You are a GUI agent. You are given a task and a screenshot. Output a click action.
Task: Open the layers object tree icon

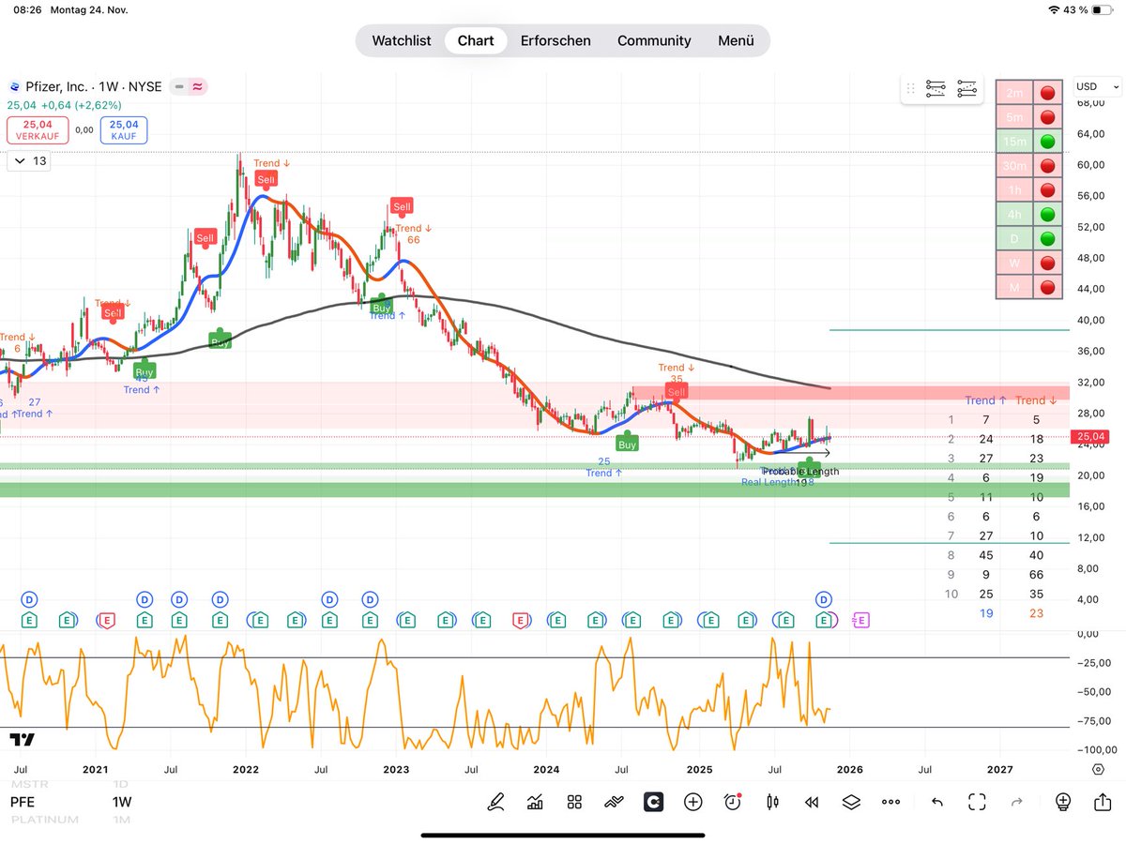pos(851,802)
